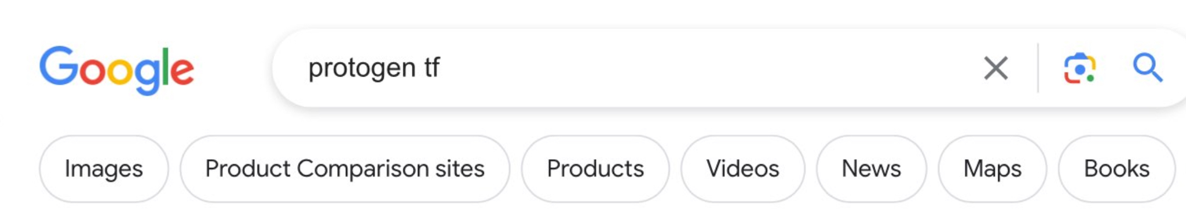Open the Maps results chip
The width and height of the screenshot is (1186, 214).
click(992, 169)
